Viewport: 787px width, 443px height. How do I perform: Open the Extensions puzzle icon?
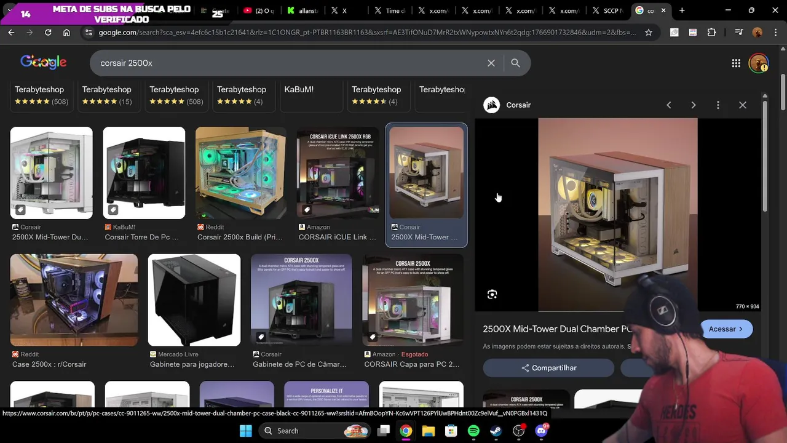click(711, 32)
